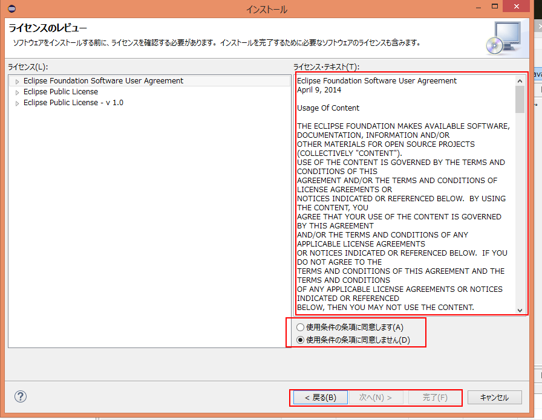
Task: Click the ライセンス・テキスト(T): label
Action: click(x=326, y=67)
